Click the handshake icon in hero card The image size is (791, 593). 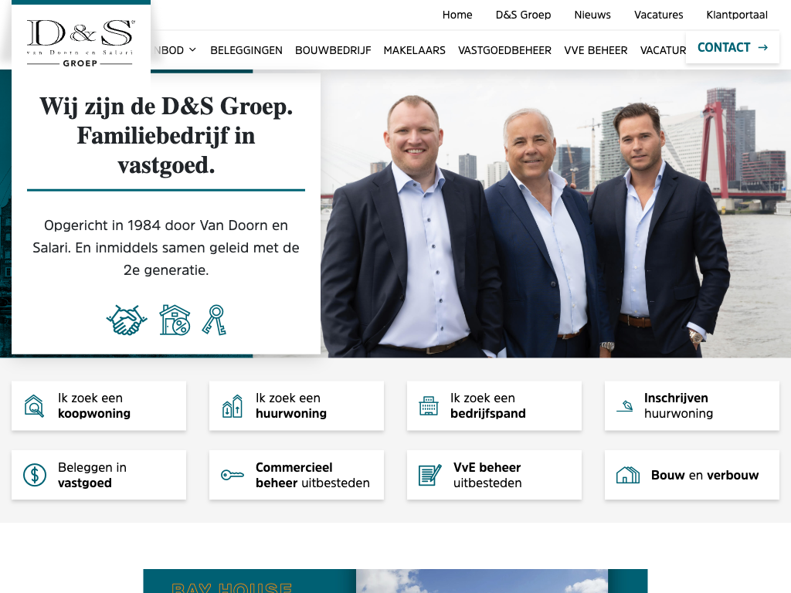pyautogui.click(x=127, y=320)
